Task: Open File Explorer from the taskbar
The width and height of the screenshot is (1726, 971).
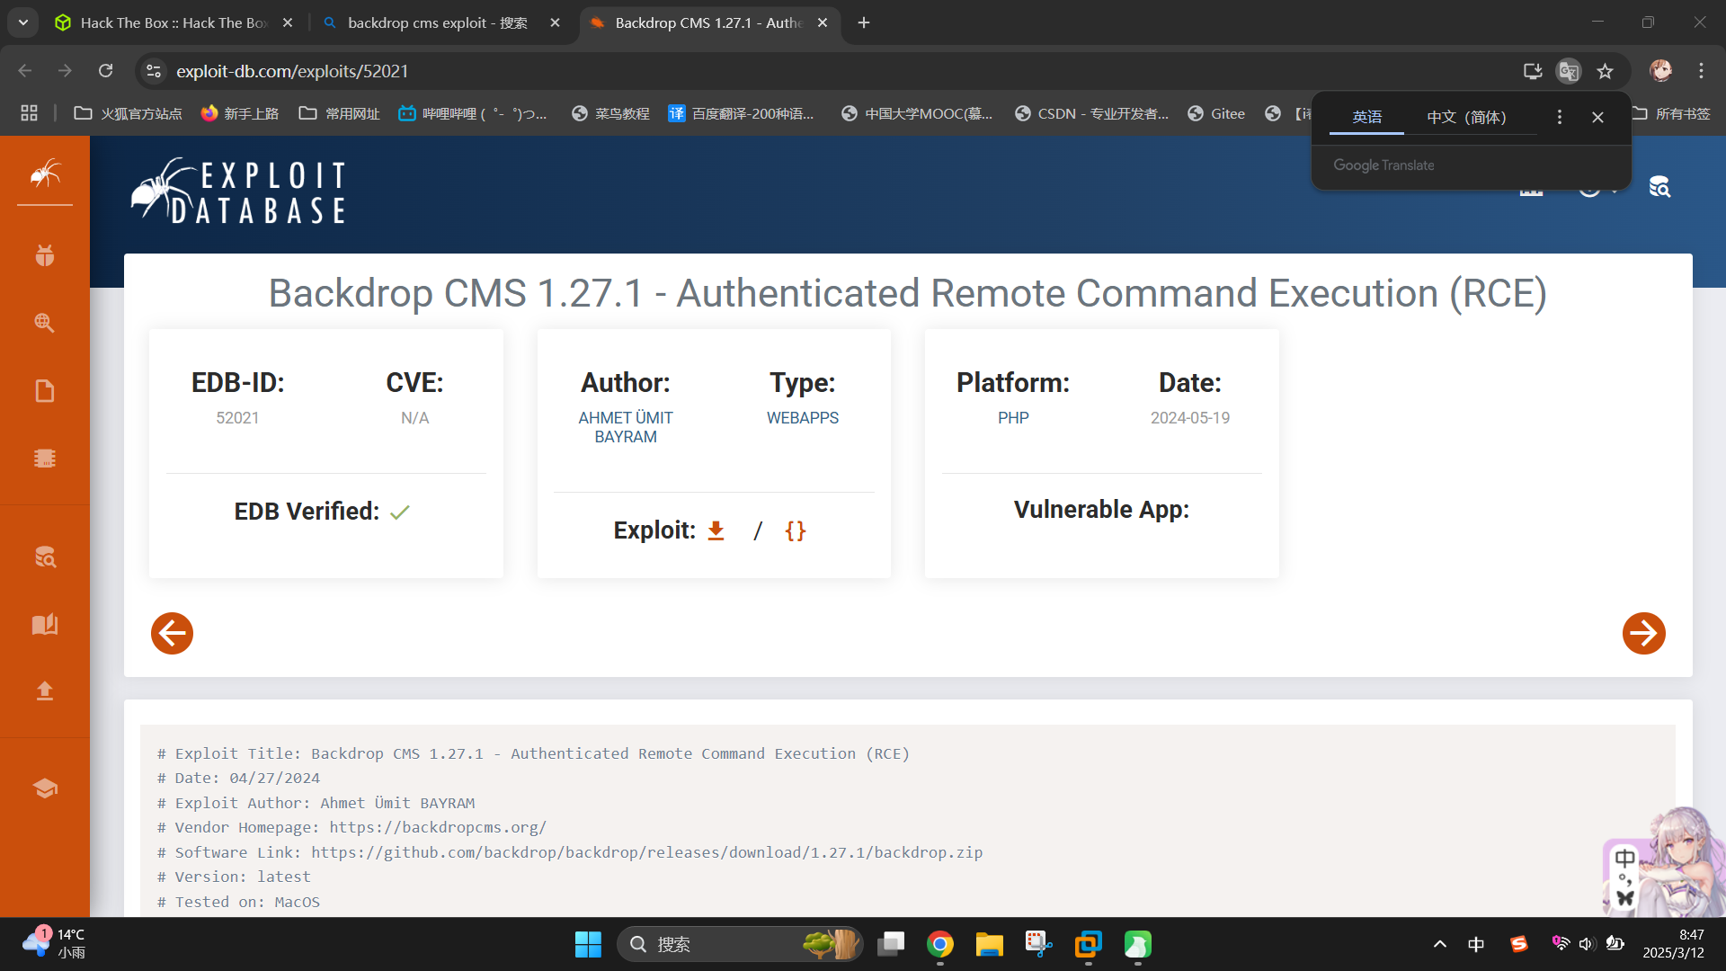Action: 989,944
